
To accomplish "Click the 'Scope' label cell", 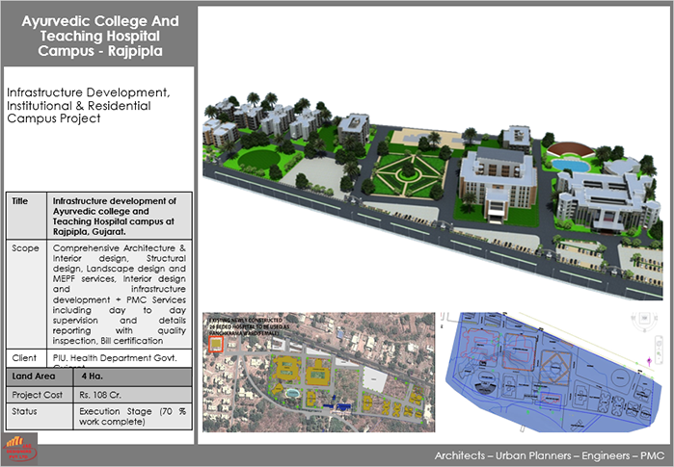I will tap(26, 295).
